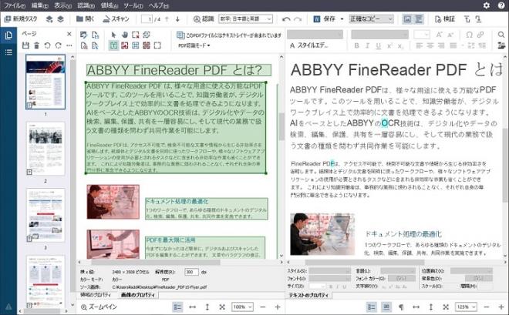
Task: Open help question mark icon
Action: click(501, 5)
